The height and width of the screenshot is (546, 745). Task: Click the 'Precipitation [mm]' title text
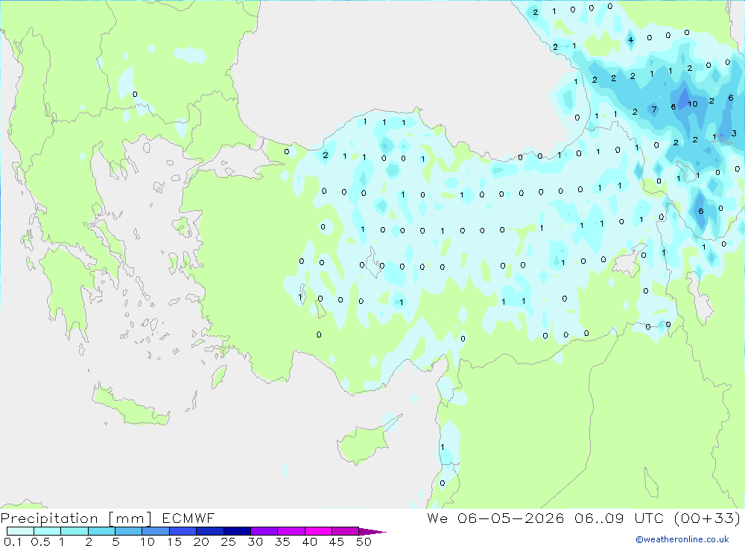point(76,518)
